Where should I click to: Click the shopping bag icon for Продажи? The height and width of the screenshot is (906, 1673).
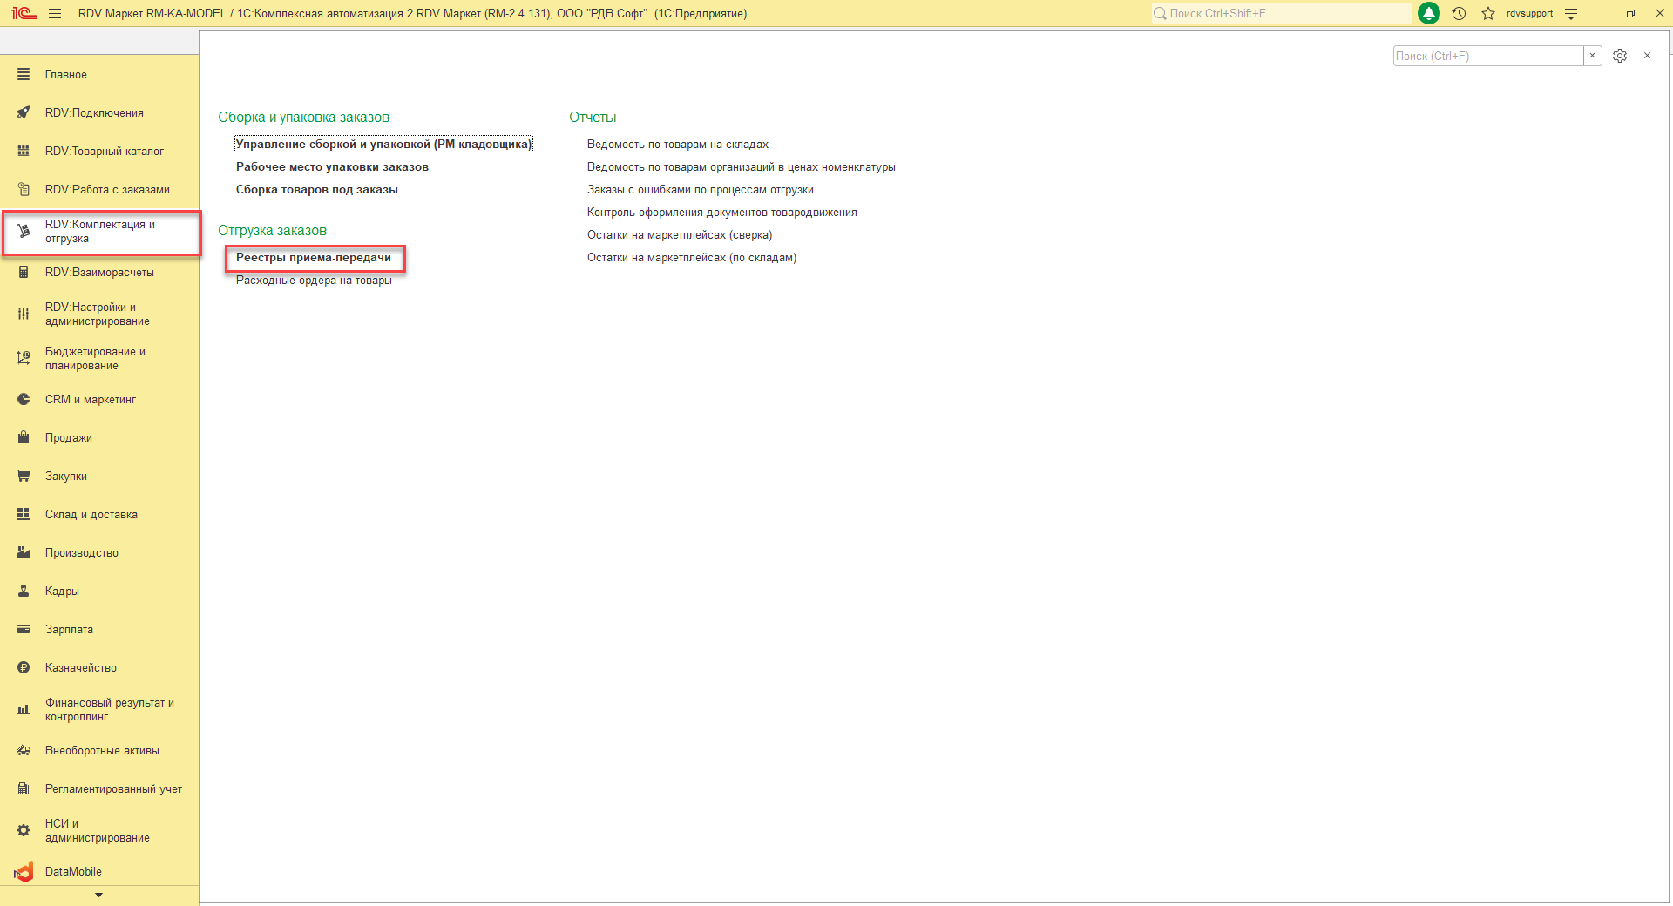[x=24, y=438]
